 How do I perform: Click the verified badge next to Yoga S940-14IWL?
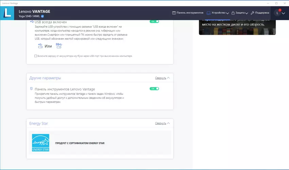coord(42,16)
